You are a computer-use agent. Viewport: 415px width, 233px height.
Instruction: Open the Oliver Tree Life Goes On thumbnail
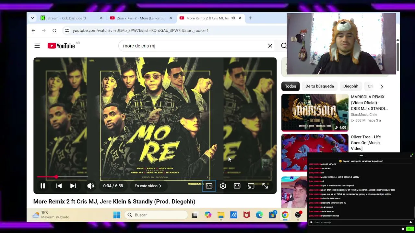[315, 153]
